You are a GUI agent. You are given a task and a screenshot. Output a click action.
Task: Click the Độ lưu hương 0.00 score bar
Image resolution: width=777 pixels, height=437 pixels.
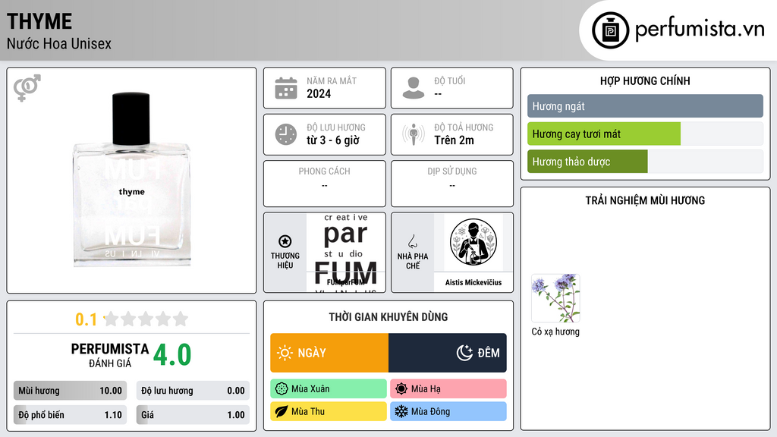click(193, 391)
